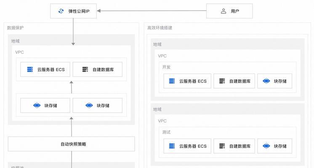Click 自建数据库 icon in 开发 group

click(x=222, y=81)
